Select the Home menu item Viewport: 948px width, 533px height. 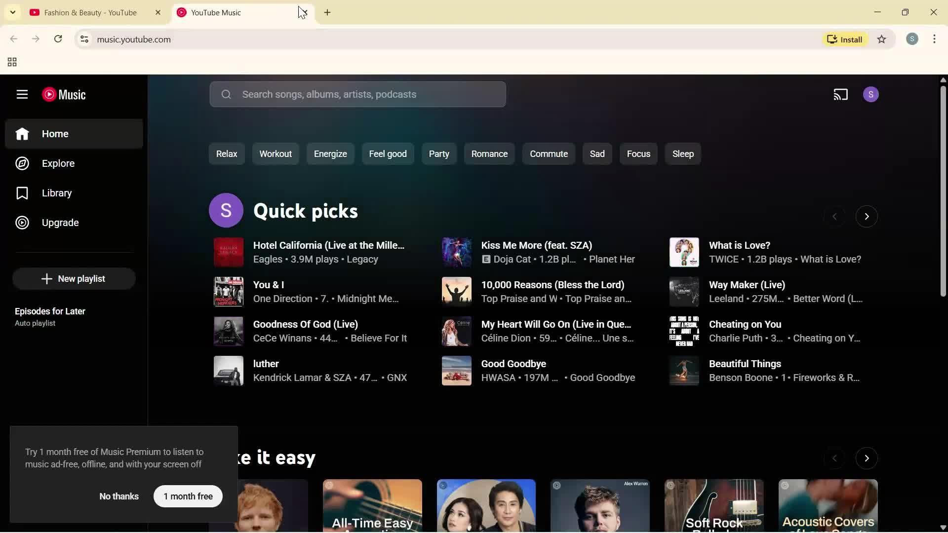54,133
